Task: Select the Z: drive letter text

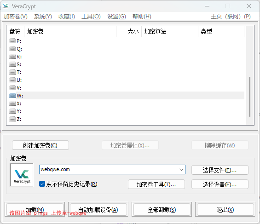Action: (19, 119)
